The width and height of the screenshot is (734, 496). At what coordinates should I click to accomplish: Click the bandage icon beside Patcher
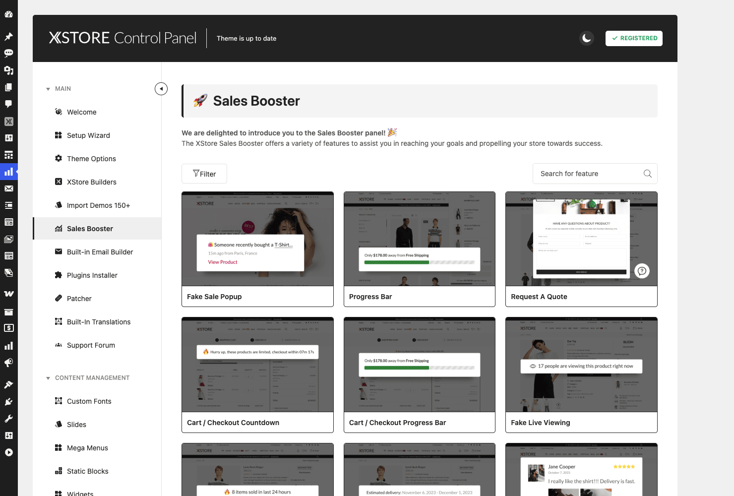59,298
